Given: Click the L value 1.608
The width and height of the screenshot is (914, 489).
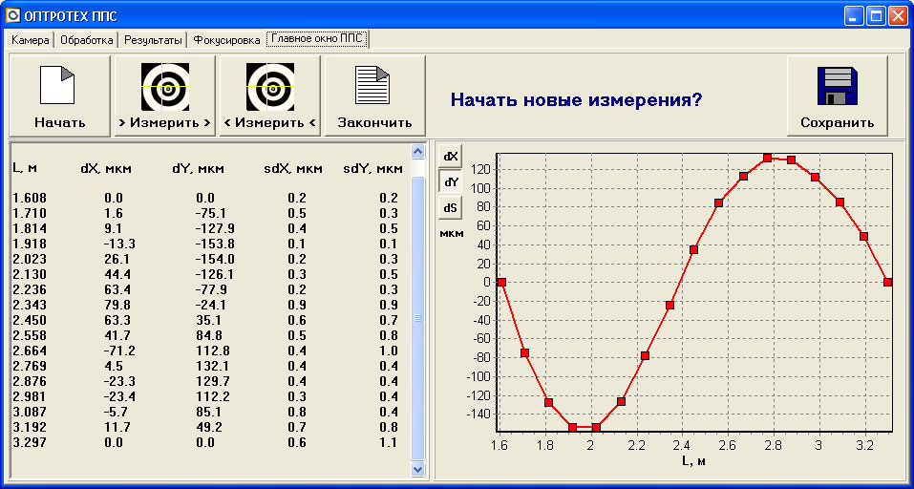Looking at the screenshot, I should [30, 198].
